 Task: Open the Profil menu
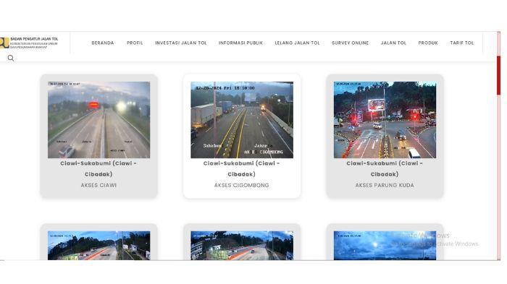click(x=135, y=43)
